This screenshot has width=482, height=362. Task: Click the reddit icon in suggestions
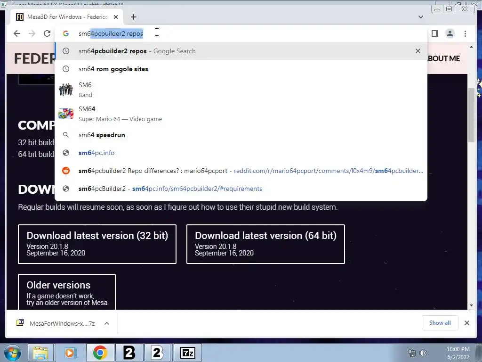pos(66,171)
